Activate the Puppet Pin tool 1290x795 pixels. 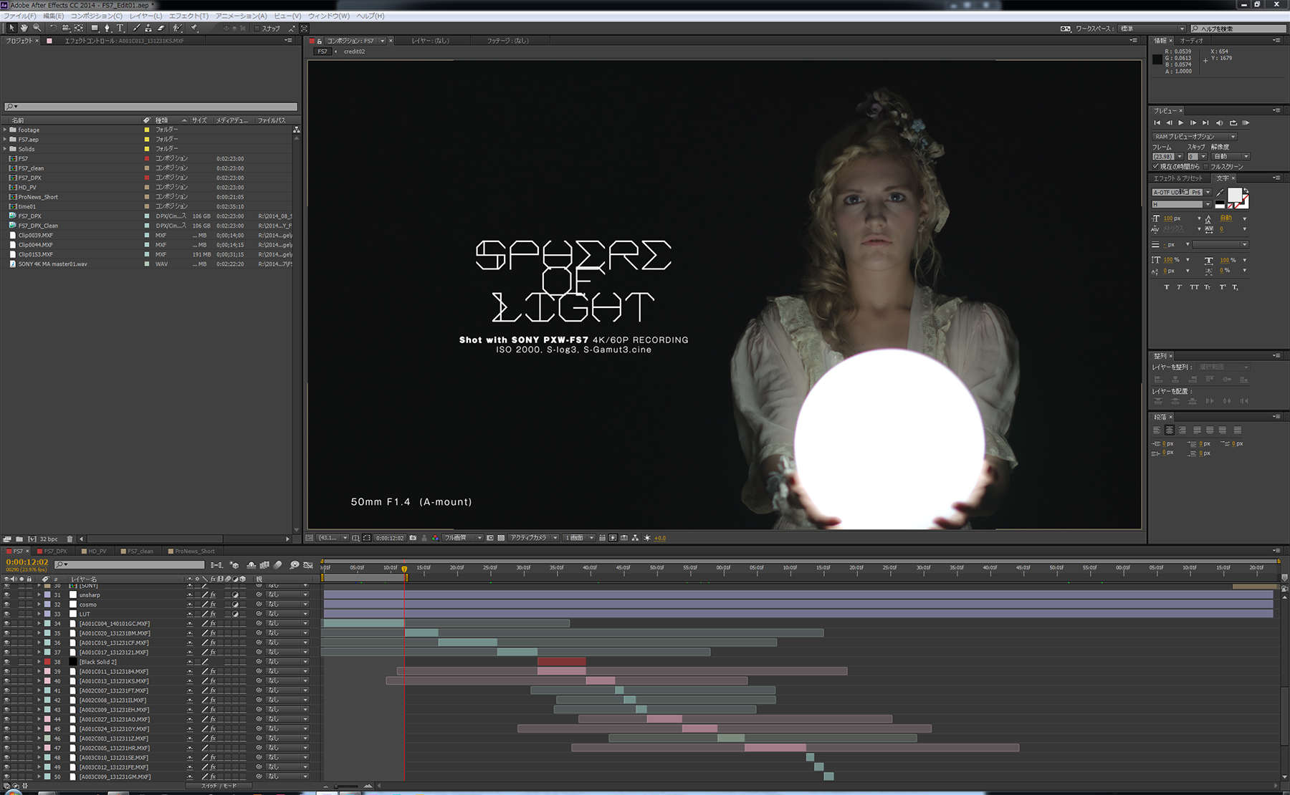194,28
